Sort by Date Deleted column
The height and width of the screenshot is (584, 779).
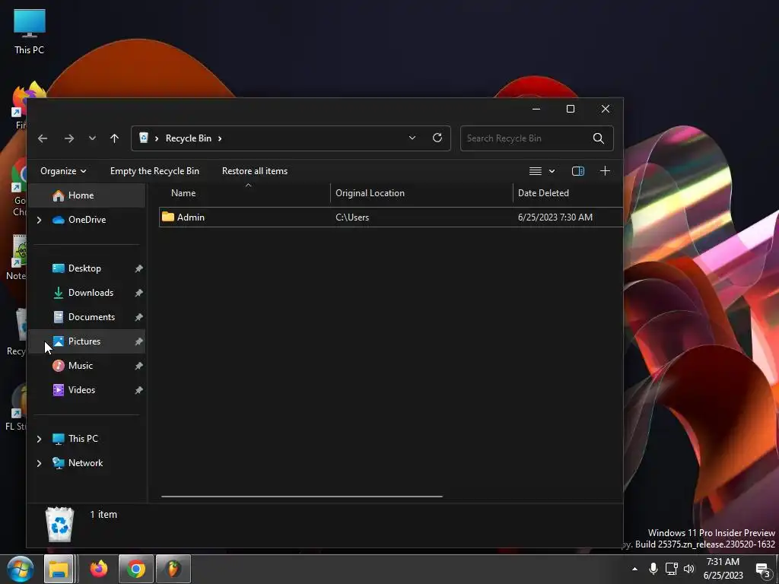[543, 193]
